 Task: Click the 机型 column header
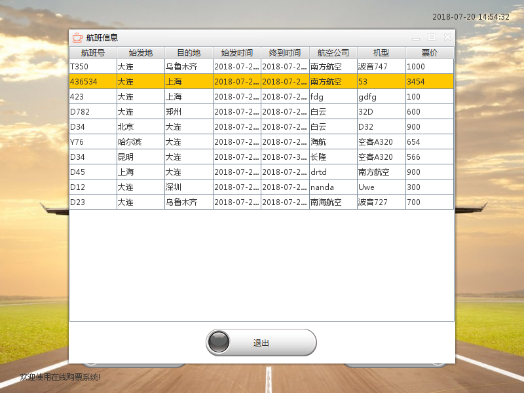(381, 53)
